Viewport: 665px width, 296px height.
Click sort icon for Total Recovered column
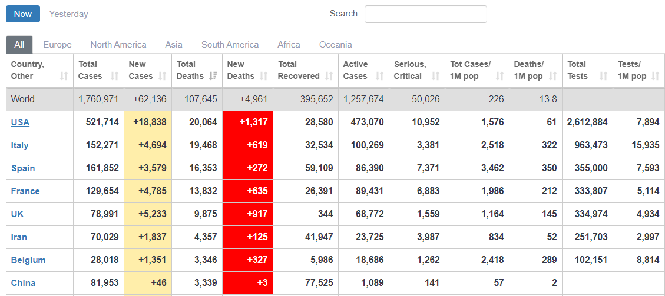tap(329, 76)
